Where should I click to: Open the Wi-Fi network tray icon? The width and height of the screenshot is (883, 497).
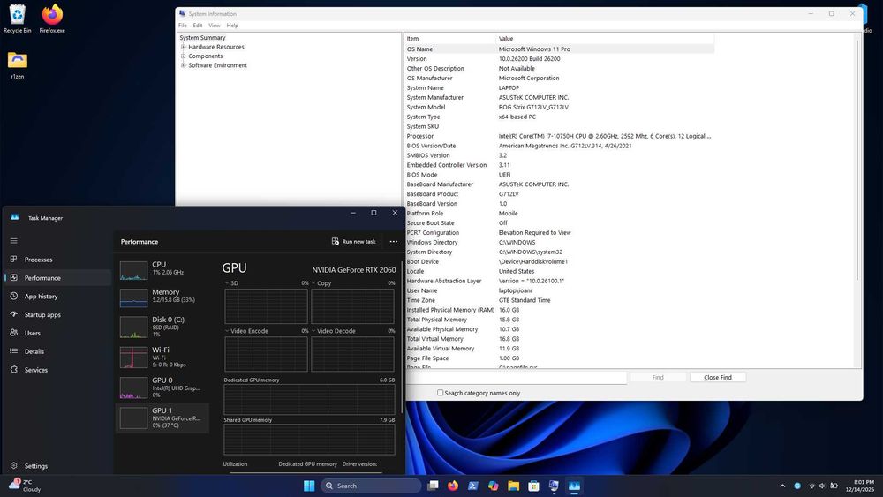pos(811,486)
